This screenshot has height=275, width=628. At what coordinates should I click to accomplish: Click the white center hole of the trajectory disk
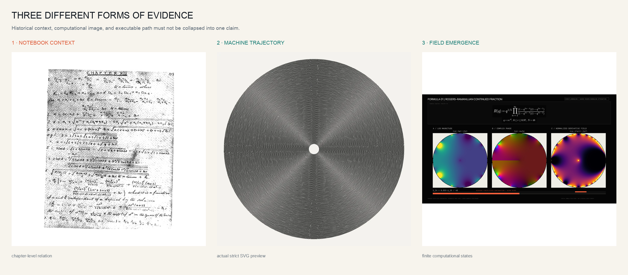coord(314,149)
